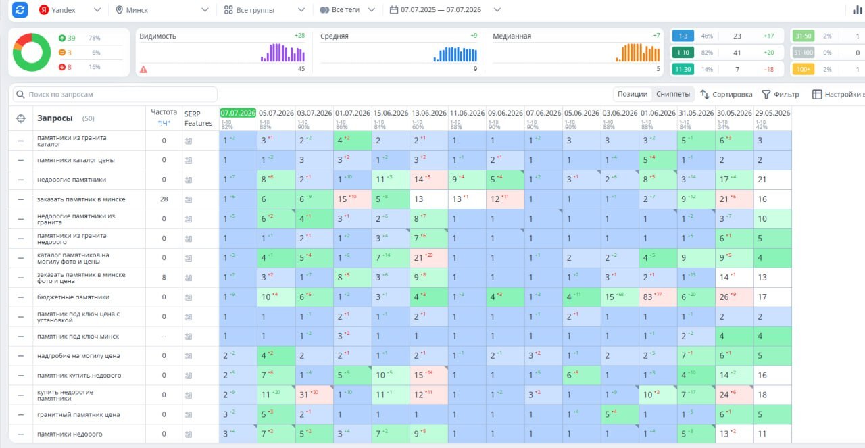The height and width of the screenshot is (448, 865).
Task: Open the Фильтр filter panel
Action: click(781, 95)
